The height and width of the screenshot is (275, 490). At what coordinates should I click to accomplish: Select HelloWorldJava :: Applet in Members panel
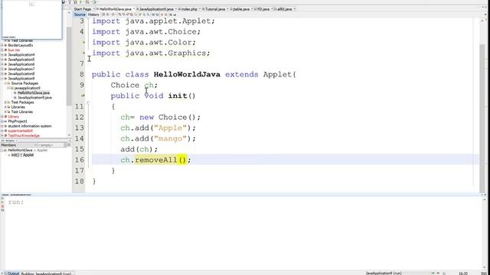click(28, 150)
